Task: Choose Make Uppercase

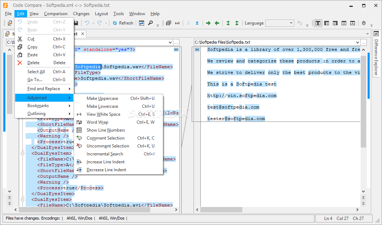Action: [118, 98]
